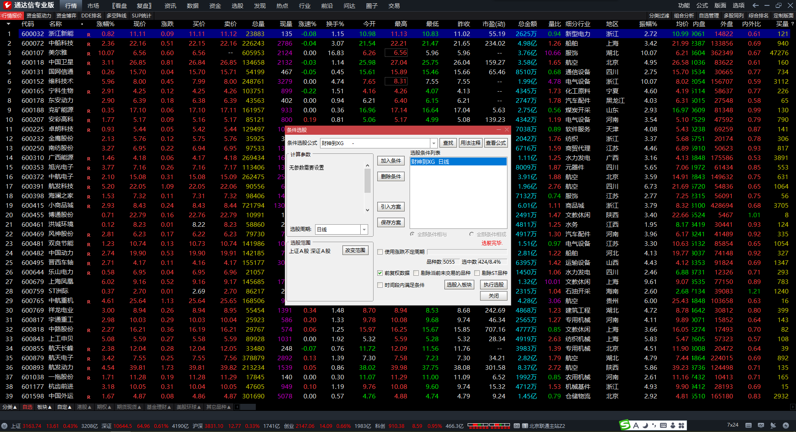The image size is (796, 432).
Task: Uncheck the 前复权数据 checkbox
Action: point(380,273)
